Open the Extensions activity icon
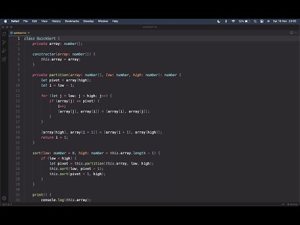This screenshot has height=225, width=300. tap(4, 59)
